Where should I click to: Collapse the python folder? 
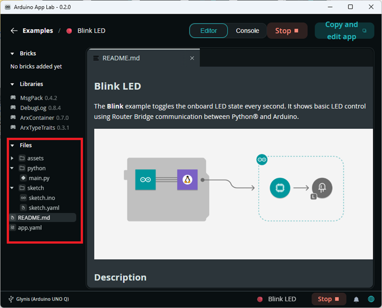click(x=12, y=168)
